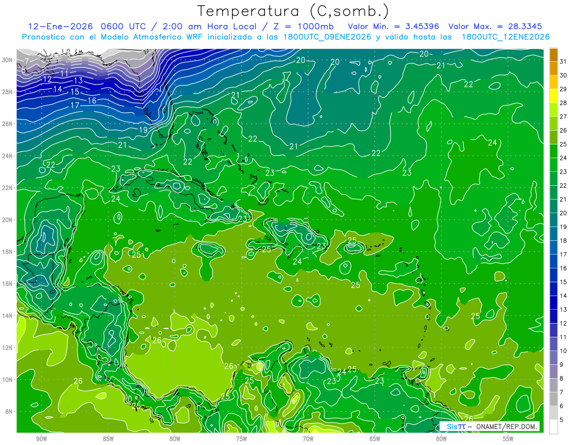
Task: Click the 14 contour label on map
Action: point(58,89)
